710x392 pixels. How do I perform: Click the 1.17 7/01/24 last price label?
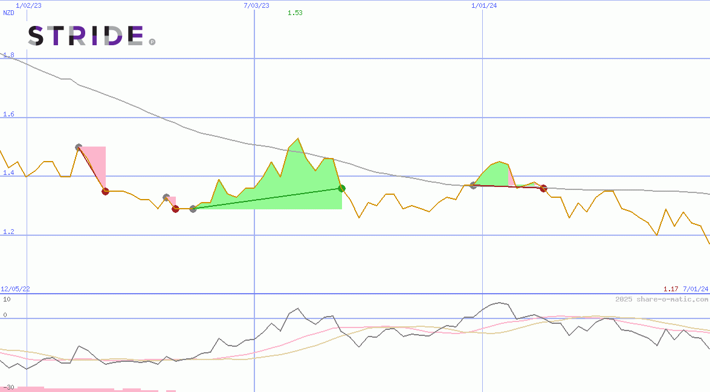(685, 289)
